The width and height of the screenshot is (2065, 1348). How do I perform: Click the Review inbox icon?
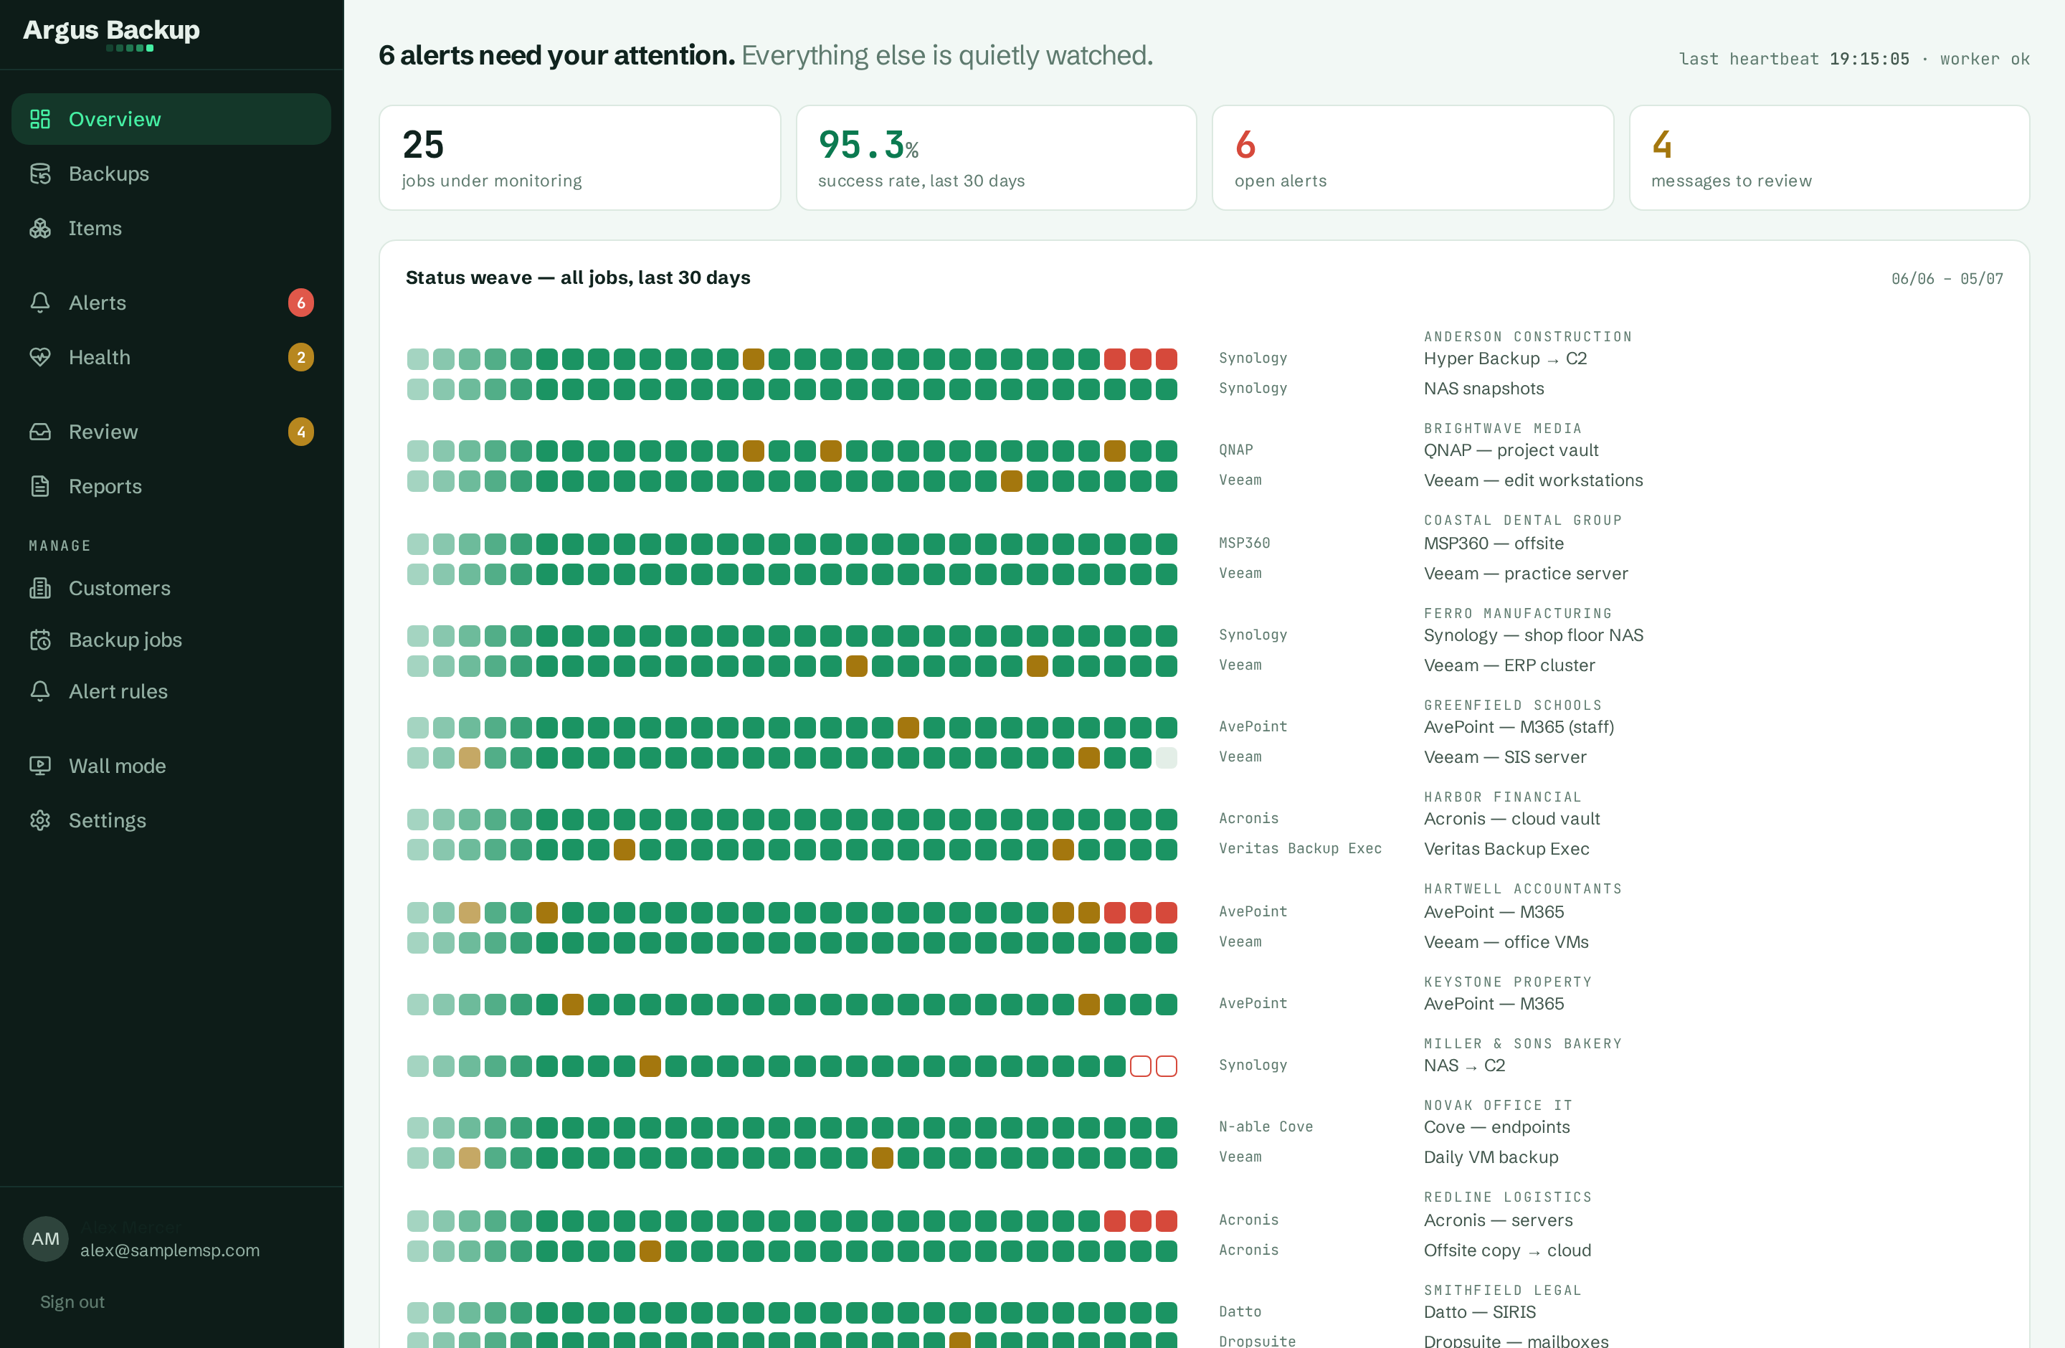(x=40, y=432)
